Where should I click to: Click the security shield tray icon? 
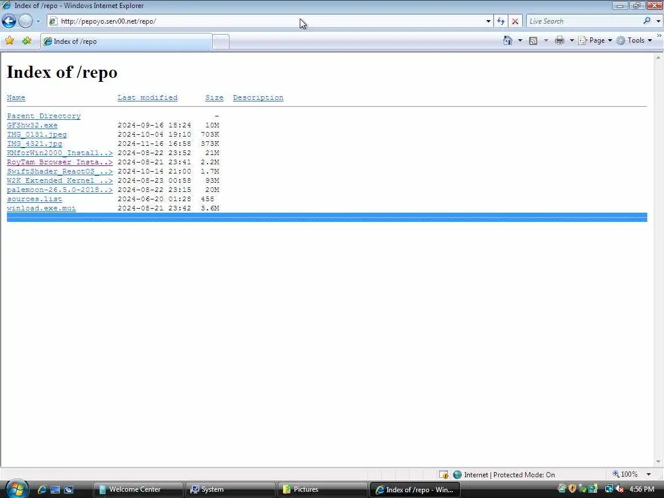572,489
